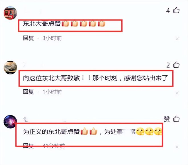This screenshot has width=188, height=165.
Task: Reply to the 向这位东北大哥致敬 comment
Action: [28, 92]
